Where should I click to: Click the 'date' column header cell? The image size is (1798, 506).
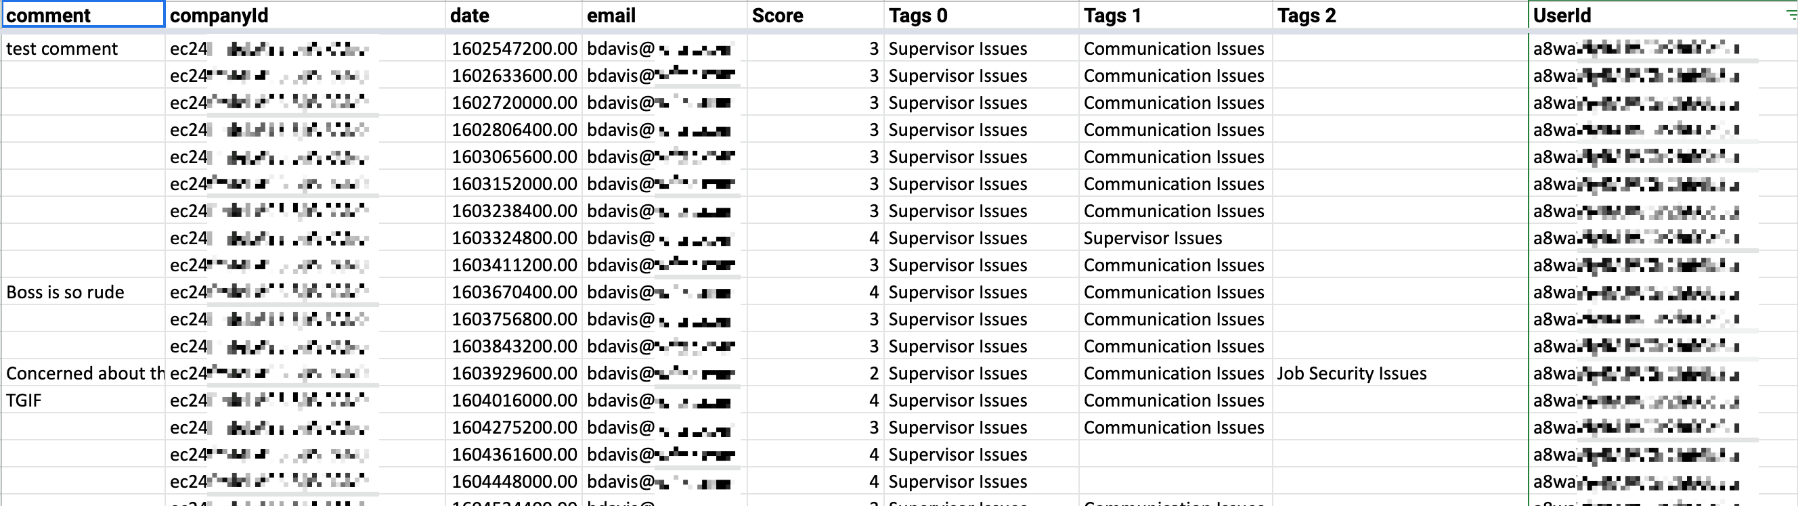(x=514, y=15)
